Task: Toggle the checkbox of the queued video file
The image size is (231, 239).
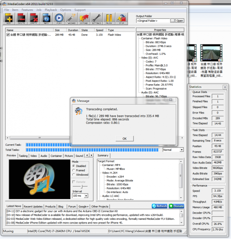Action: (x=8, y=35)
